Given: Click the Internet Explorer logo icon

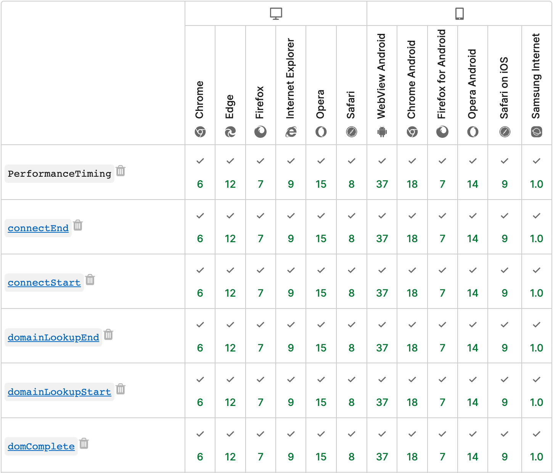Looking at the screenshot, I should (x=291, y=132).
